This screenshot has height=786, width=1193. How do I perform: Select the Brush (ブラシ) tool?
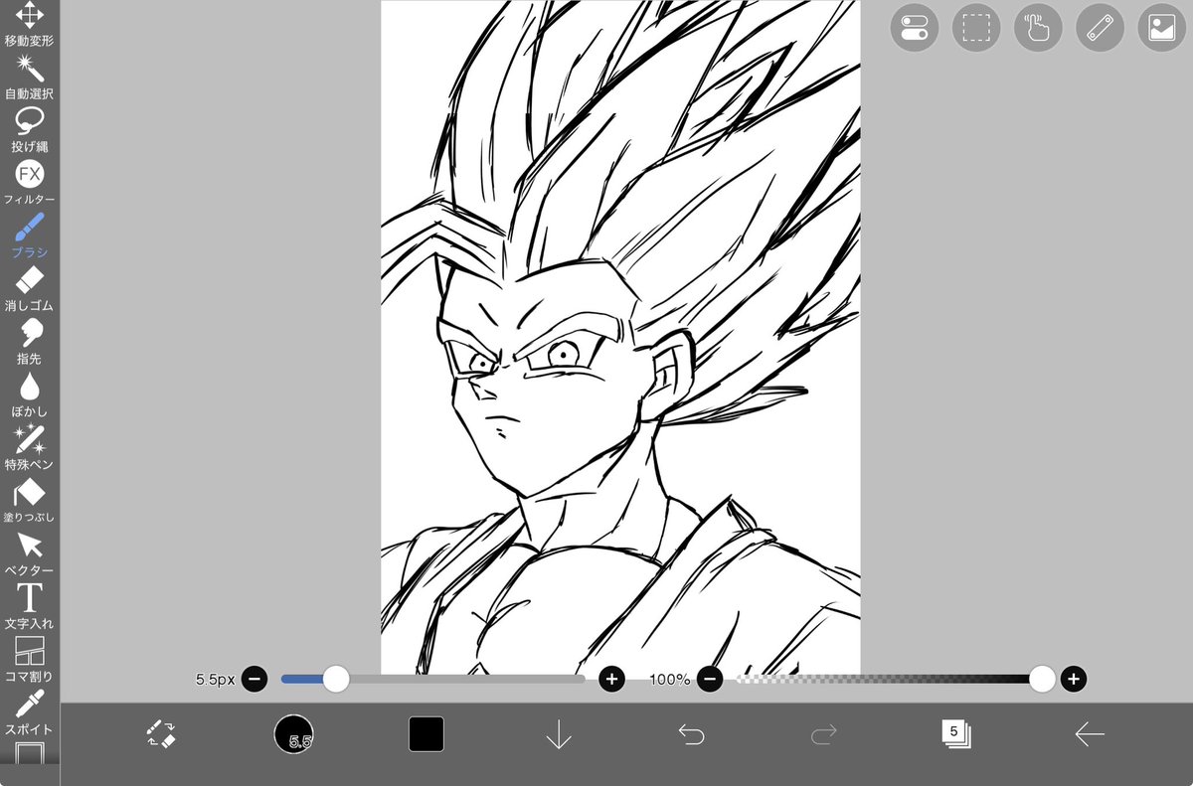(x=30, y=236)
